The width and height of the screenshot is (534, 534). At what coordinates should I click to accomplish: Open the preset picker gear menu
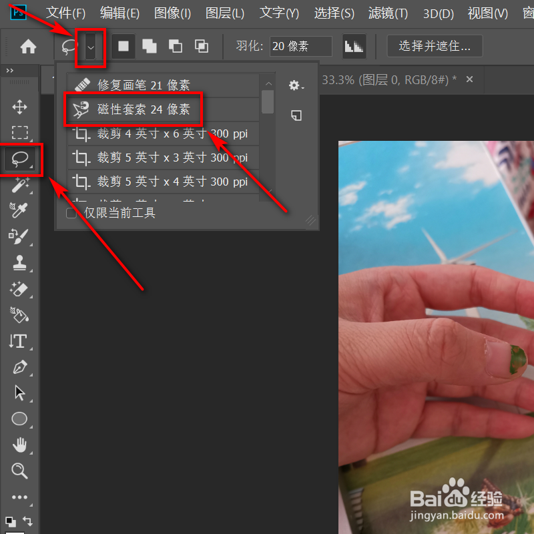click(296, 85)
